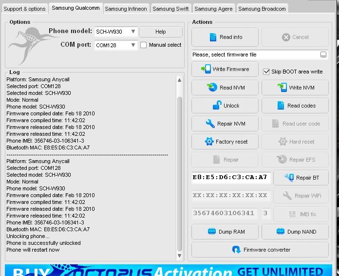Click the Help button
This screenshot has height=276, width=339.
pos(161,32)
